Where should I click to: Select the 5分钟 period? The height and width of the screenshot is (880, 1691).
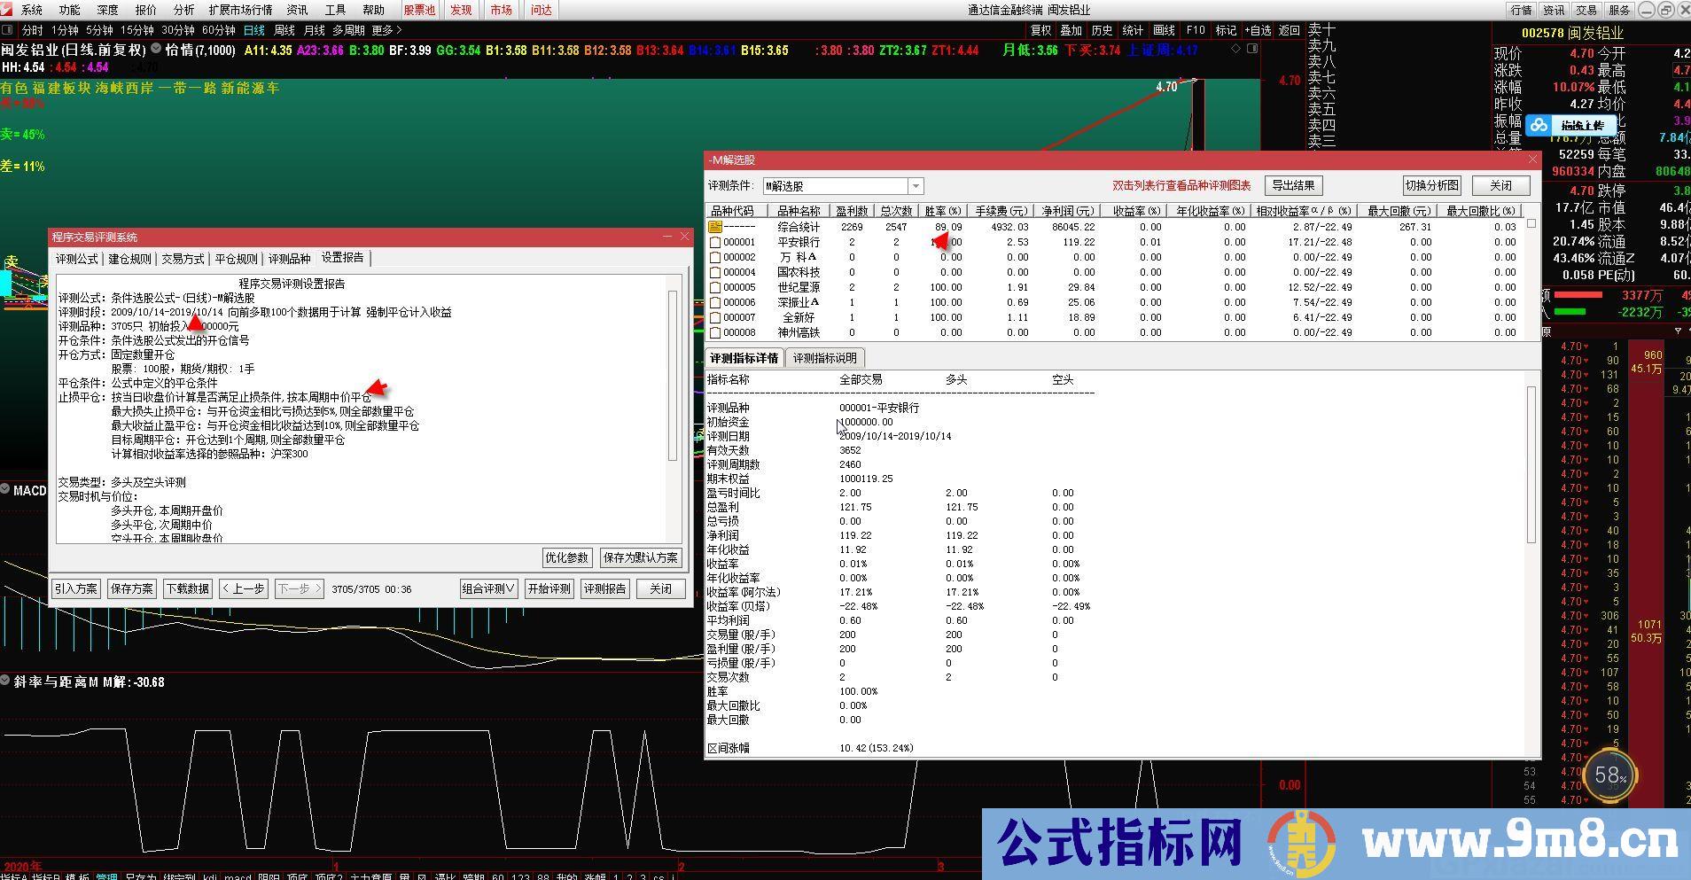[99, 30]
